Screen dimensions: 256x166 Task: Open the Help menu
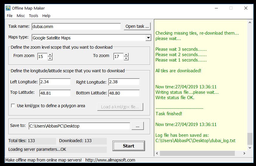coord(46,16)
